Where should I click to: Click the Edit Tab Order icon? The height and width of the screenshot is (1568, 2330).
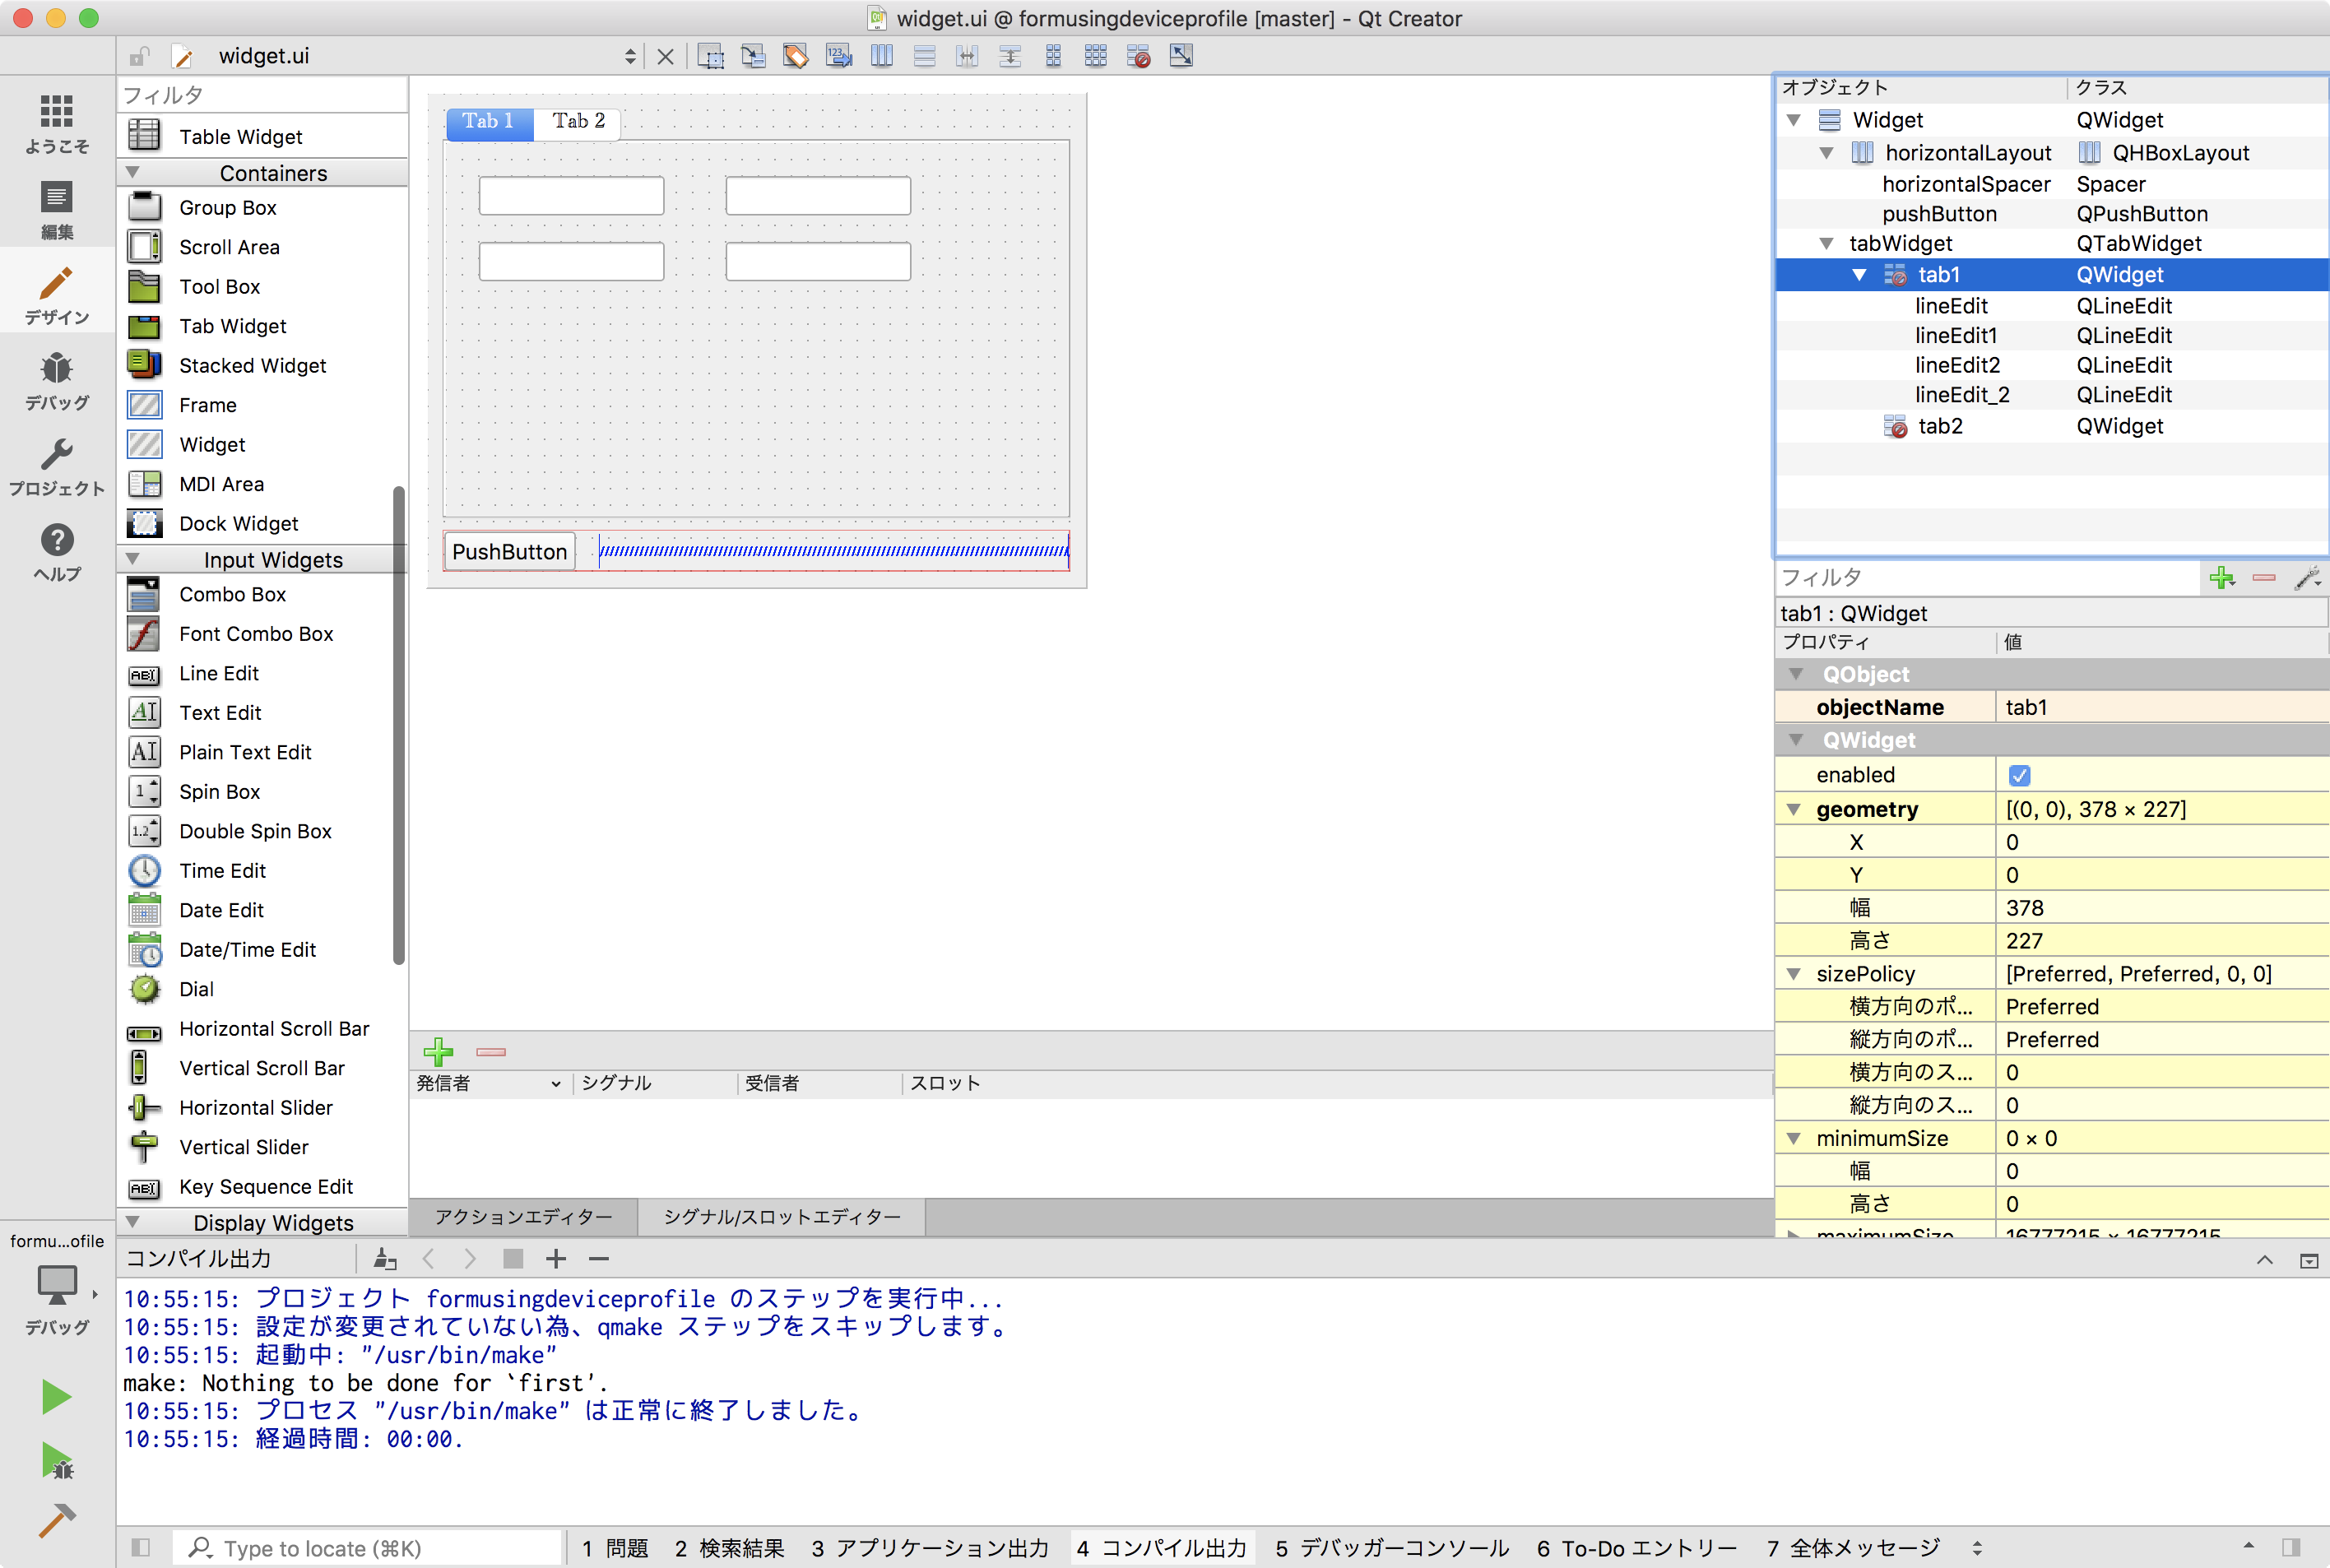point(838,56)
